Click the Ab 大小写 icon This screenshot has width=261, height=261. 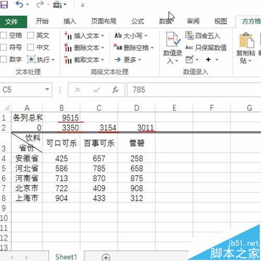(118, 35)
